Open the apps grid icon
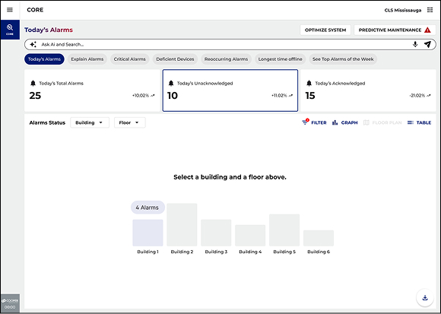 (x=430, y=10)
